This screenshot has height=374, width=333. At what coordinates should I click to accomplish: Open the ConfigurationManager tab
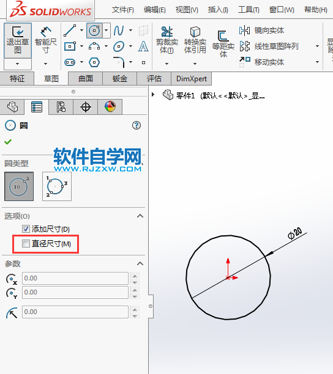(61, 107)
